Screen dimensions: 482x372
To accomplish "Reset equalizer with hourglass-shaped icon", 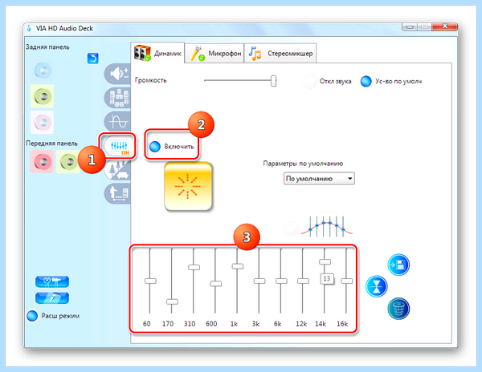I will pyautogui.click(x=377, y=286).
